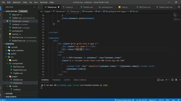Change end of line sequence CRLF
The height and width of the screenshot is (101, 181).
click(x=168, y=100)
